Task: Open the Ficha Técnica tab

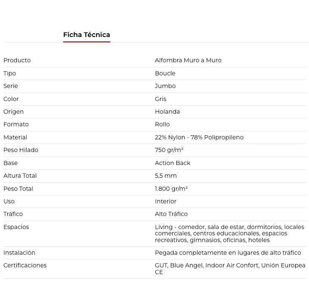Action: point(87,35)
